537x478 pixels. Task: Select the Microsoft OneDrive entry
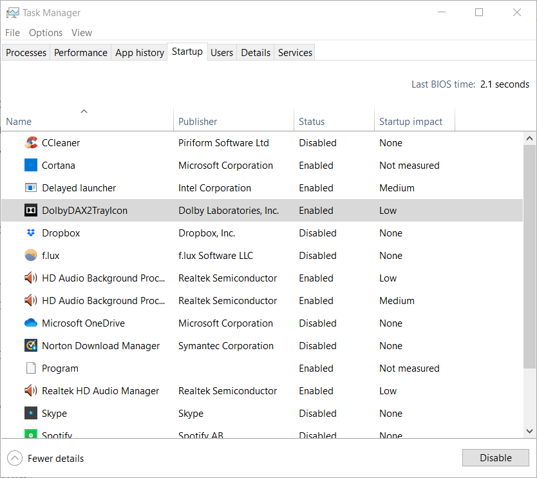tap(83, 323)
